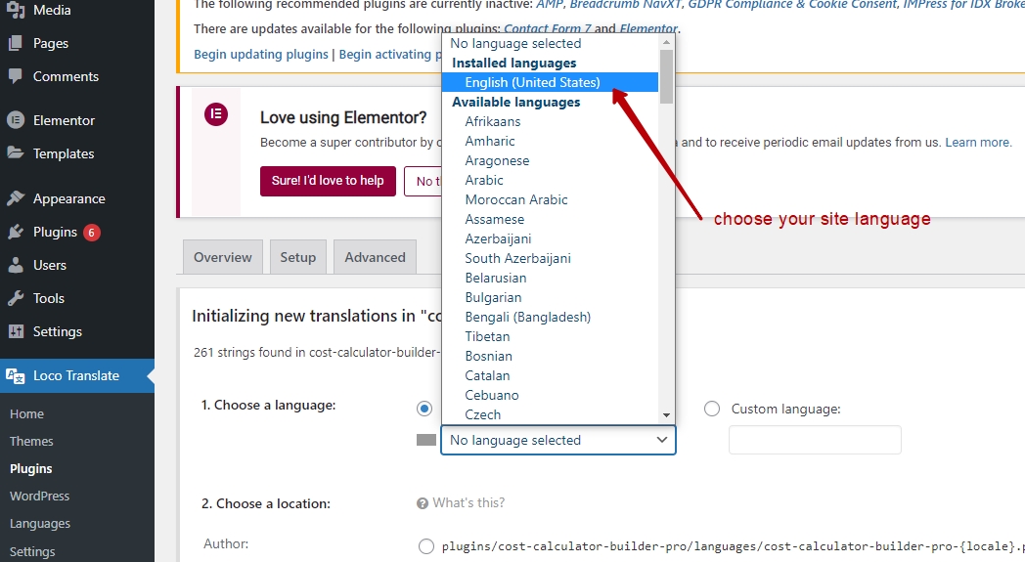1025x562 pixels.
Task: Switch to the Advanced tab
Action: (x=376, y=257)
